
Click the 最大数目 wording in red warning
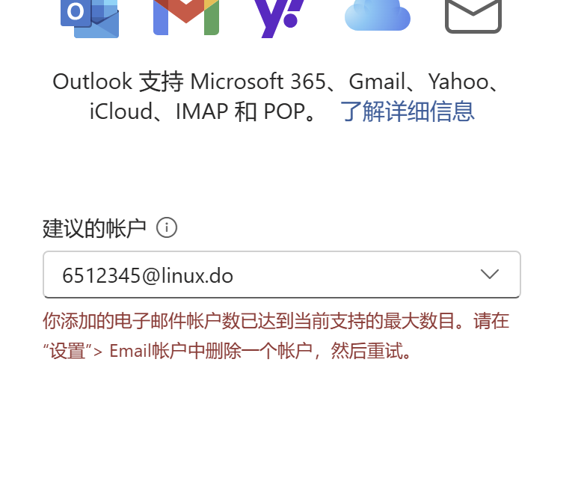coord(419,321)
